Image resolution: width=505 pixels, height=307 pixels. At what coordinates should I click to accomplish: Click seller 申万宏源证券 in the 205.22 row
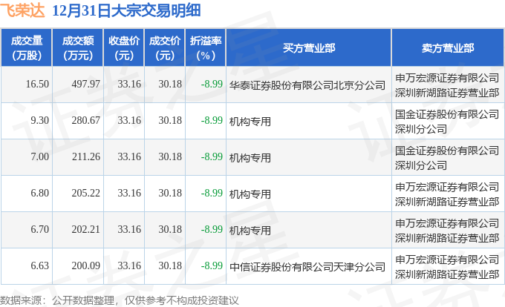(x=447, y=194)
